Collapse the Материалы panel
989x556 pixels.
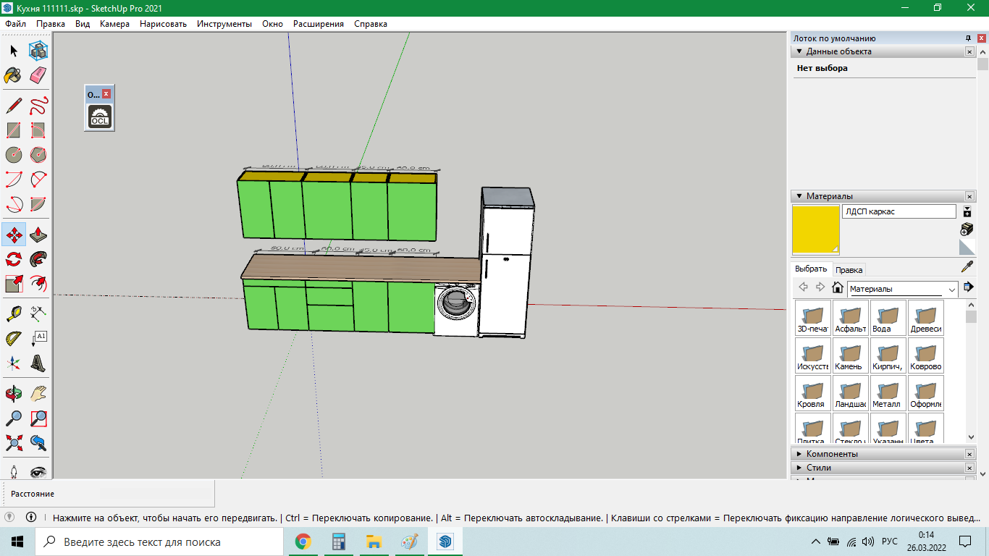[x=799, y=196]
